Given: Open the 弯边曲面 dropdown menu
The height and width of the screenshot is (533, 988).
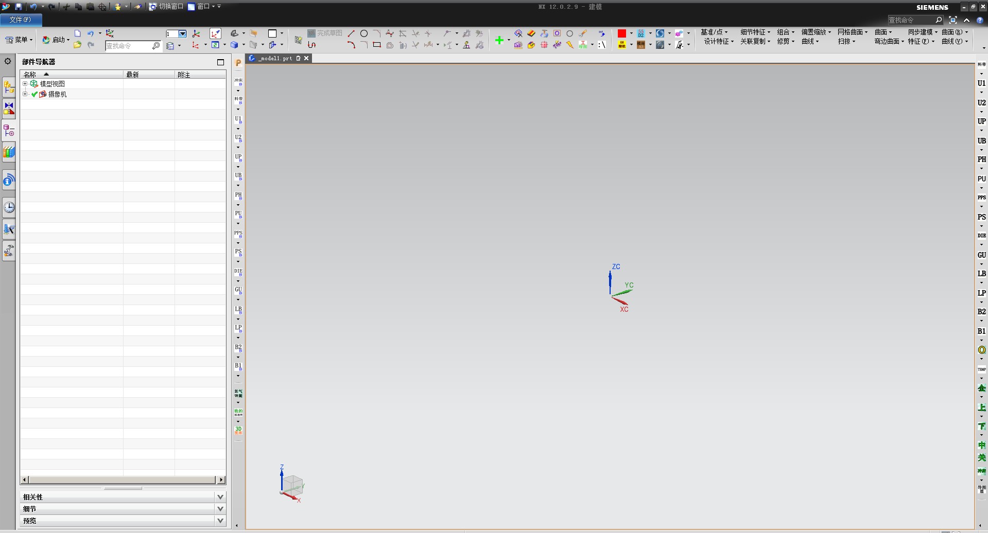Looking at the screenshot, I should click(889, 41).
